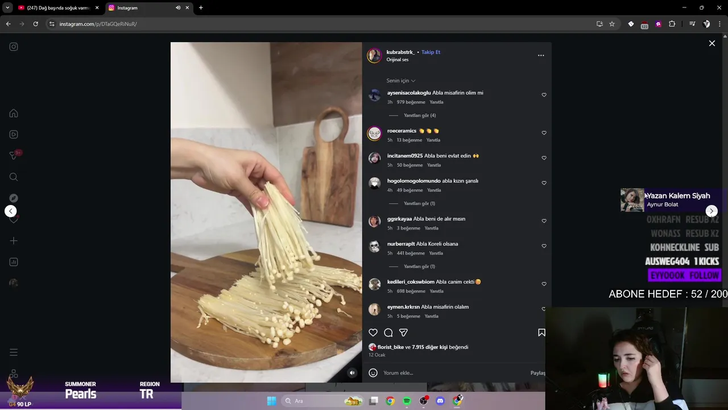
Task: Expand replies under hogolomogolomundo's comment
Action: (419, 204)
